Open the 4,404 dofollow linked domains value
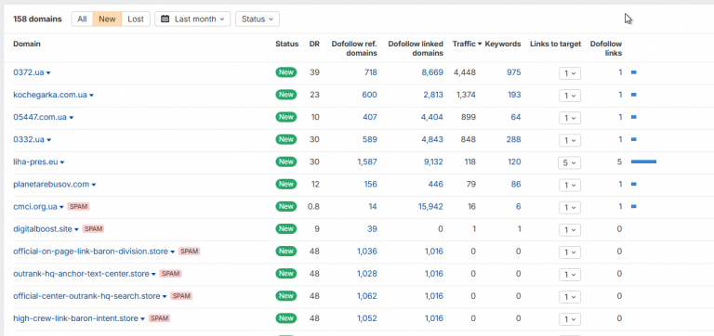 [x=432, y=117]
